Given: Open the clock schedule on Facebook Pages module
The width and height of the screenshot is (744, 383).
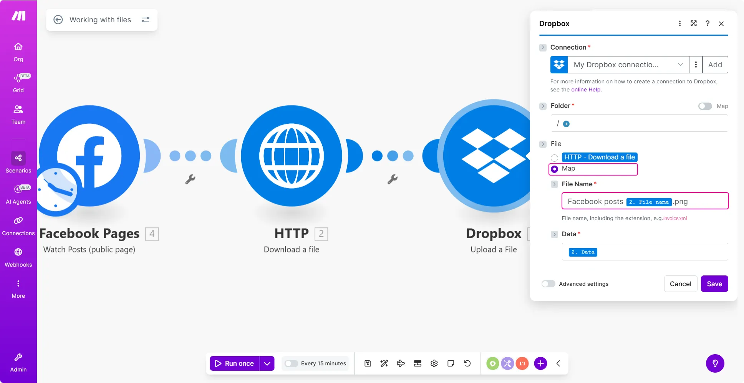Looking at the screenshot, I should point(56,189).
